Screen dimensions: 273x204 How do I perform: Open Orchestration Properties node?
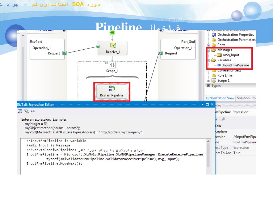pos(236,35)
